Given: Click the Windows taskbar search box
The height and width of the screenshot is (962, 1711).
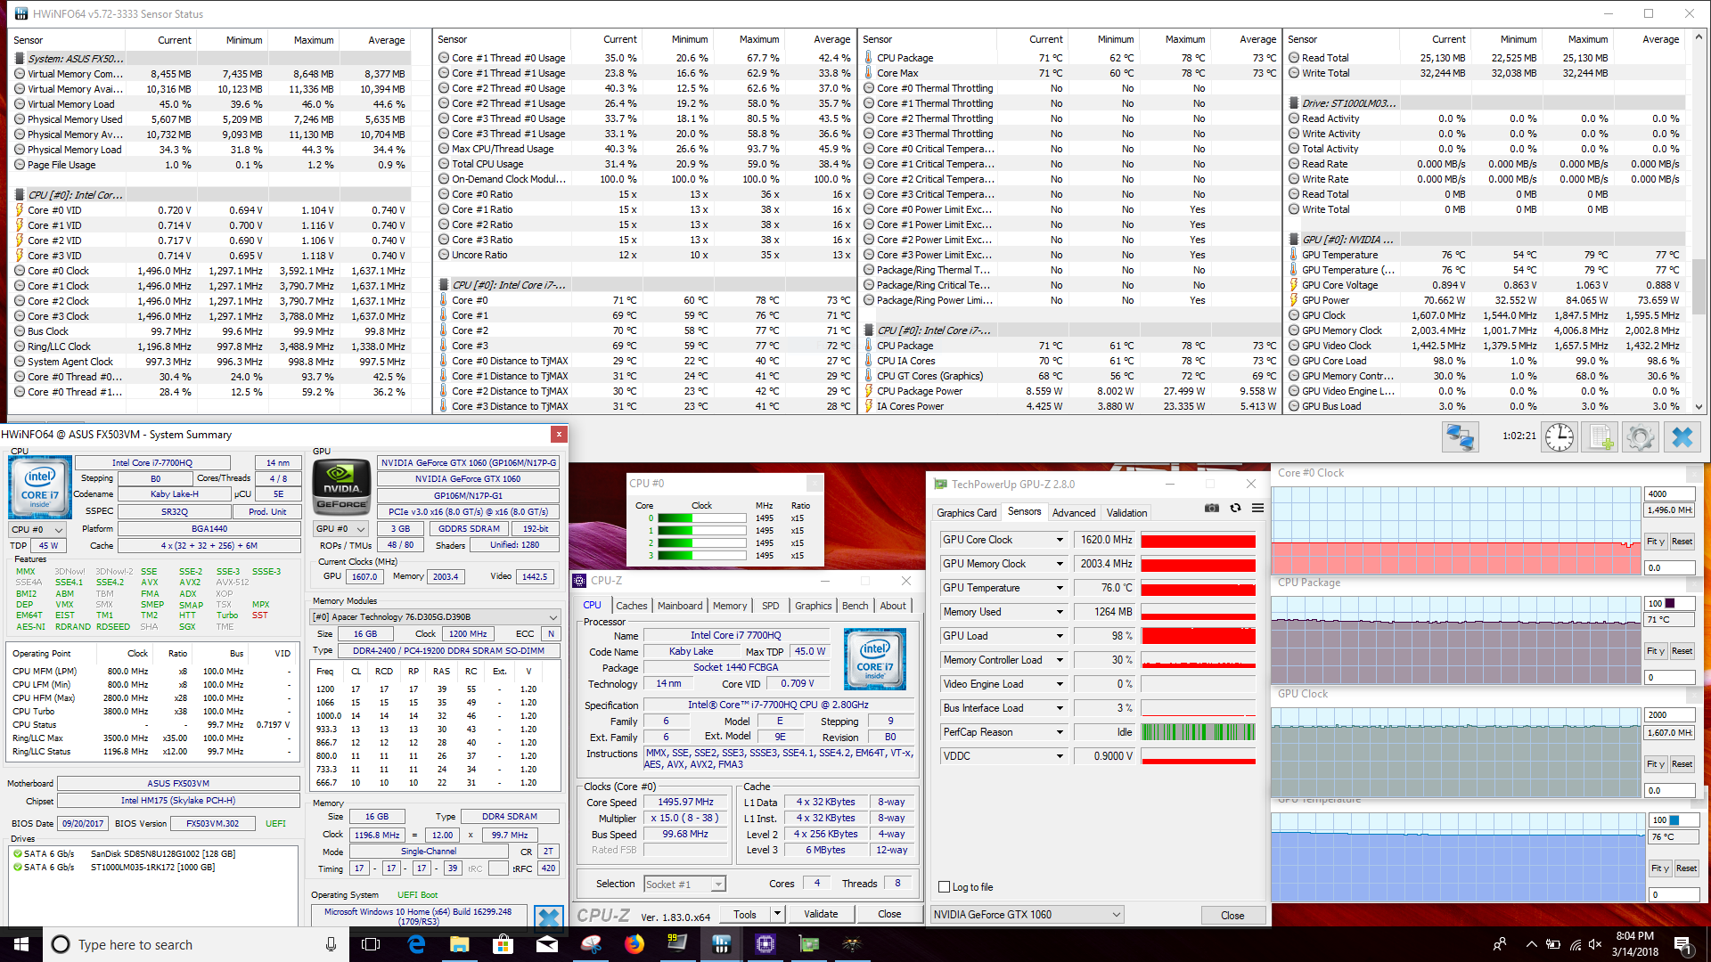Looking at the screenshot, I should (178, 944).
